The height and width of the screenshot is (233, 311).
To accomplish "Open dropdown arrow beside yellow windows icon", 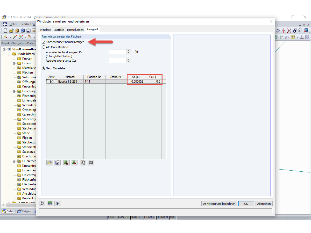I will point(298,37).
